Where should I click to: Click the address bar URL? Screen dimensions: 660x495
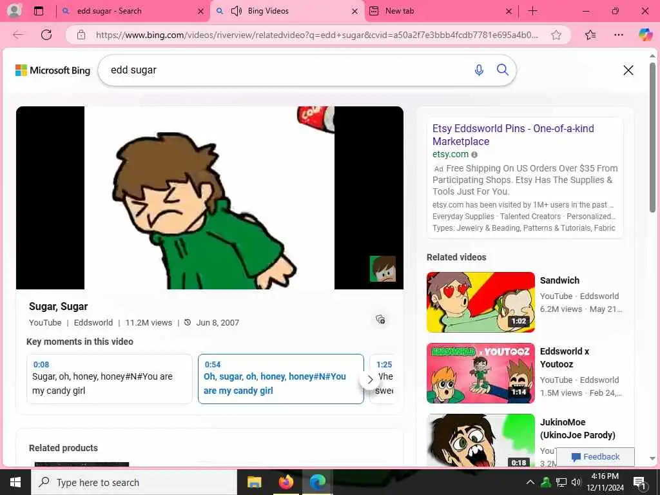[316, 35]
